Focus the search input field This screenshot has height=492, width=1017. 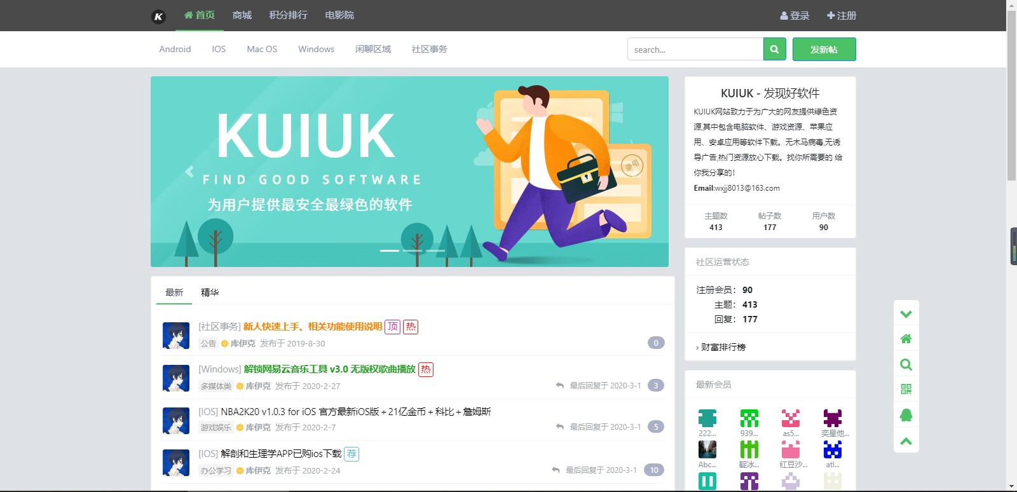click(695, 49)
